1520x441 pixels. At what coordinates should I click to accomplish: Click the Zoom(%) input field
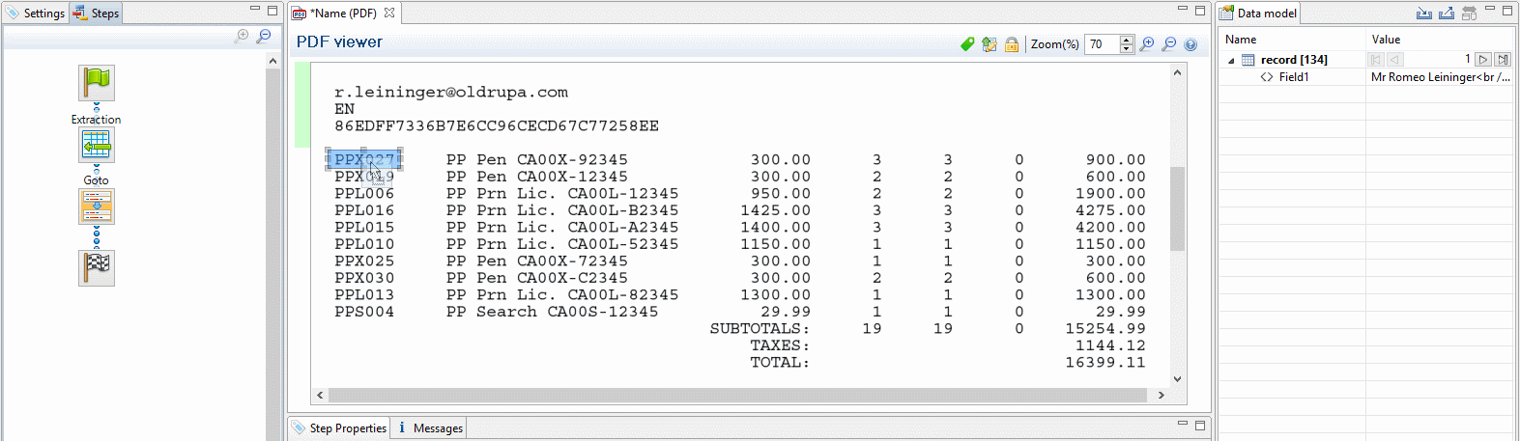(x=1101, y=44)
